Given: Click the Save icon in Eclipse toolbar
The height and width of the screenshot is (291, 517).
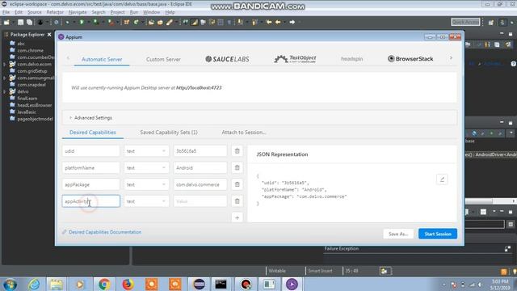Looking at the screenshot, I should [20, 22].
